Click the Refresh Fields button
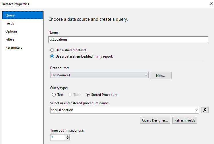This screenshot has width=214, height=144. (185, 120)
